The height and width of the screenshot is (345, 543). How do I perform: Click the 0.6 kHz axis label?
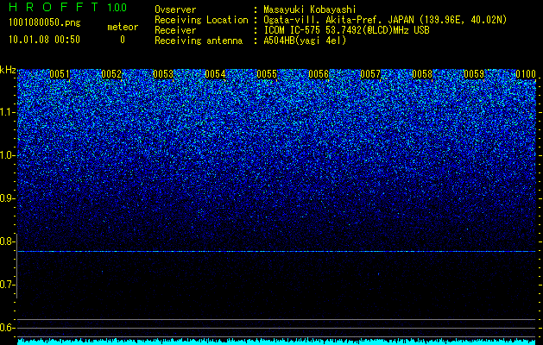(x=7, y=328)
